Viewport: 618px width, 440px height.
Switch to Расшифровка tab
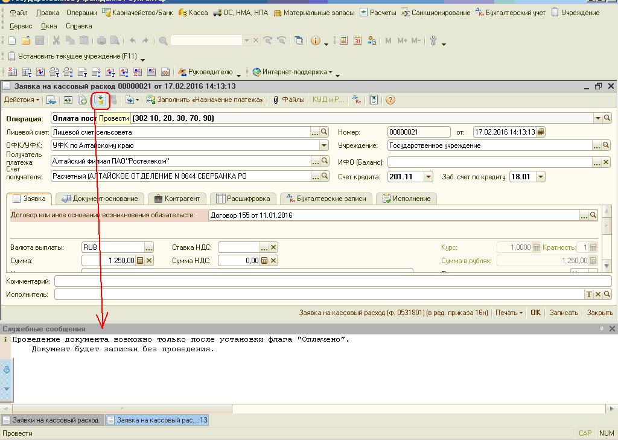243,199
